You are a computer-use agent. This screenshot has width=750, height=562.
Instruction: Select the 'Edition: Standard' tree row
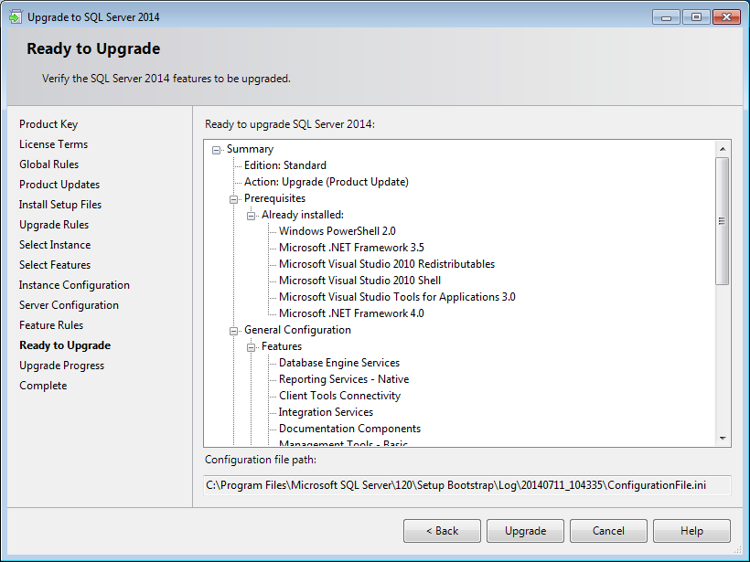click(285, 165)
